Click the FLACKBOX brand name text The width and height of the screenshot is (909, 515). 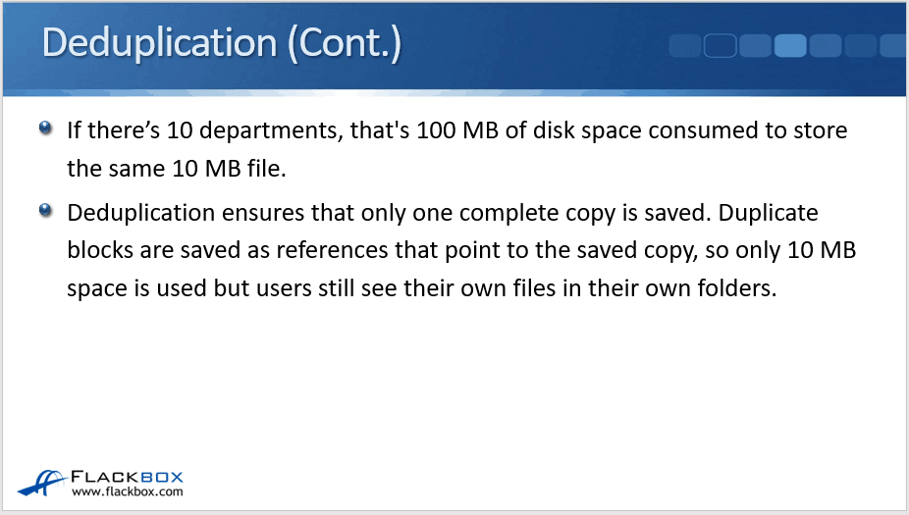(128, 477)
